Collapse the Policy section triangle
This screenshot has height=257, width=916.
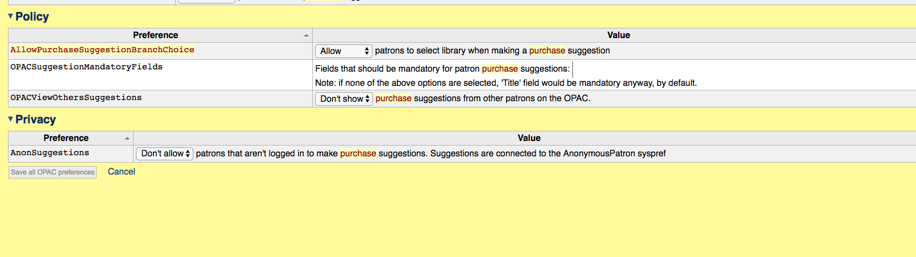[x=10, y=16]
